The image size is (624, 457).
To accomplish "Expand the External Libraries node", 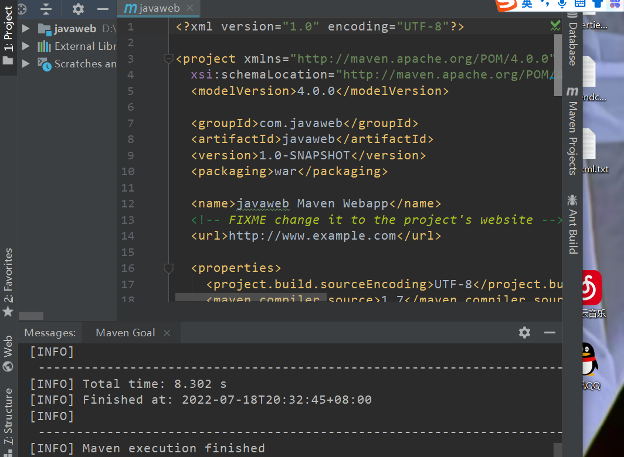I will pos(26,46).
